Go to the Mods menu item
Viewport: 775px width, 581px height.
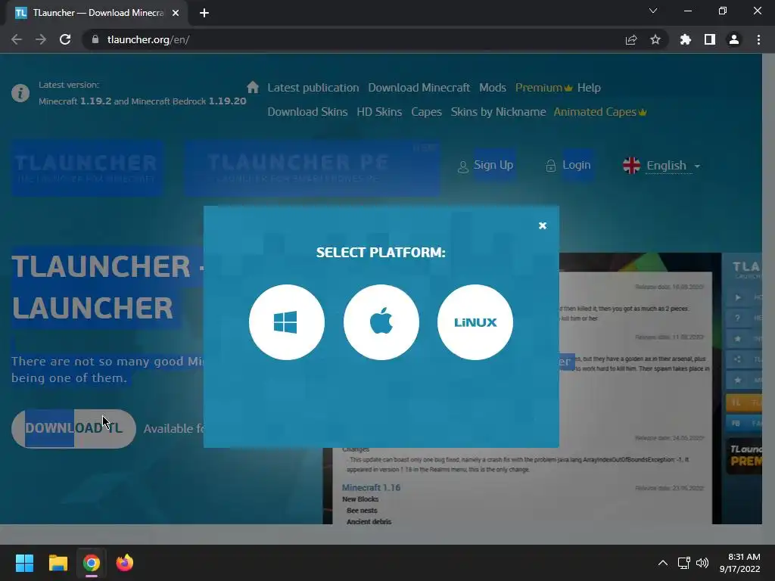[492, 88]
